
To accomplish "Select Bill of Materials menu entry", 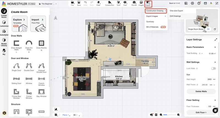I will pos(152,27).
